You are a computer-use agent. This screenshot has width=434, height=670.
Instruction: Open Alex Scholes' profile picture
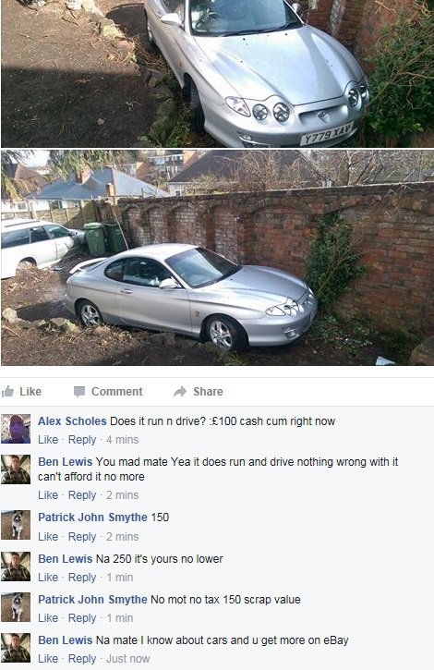16,429
